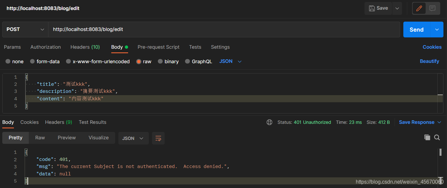Click the "content" line in request body
Viewport: 447px width, 188px height.
click(x=70, y=98)
